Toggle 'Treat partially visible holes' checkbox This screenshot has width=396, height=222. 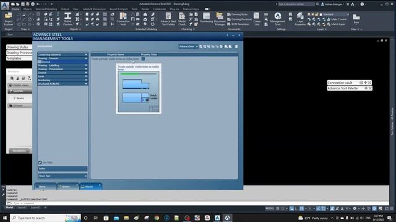click(x=143, y=59)
